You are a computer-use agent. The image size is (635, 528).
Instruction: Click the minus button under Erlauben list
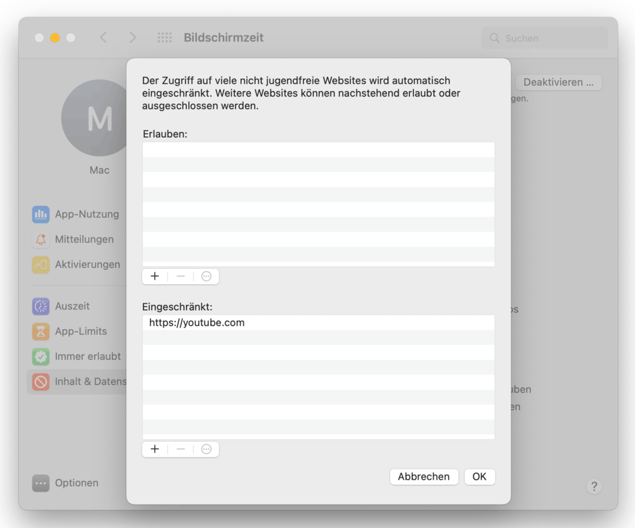181,276
